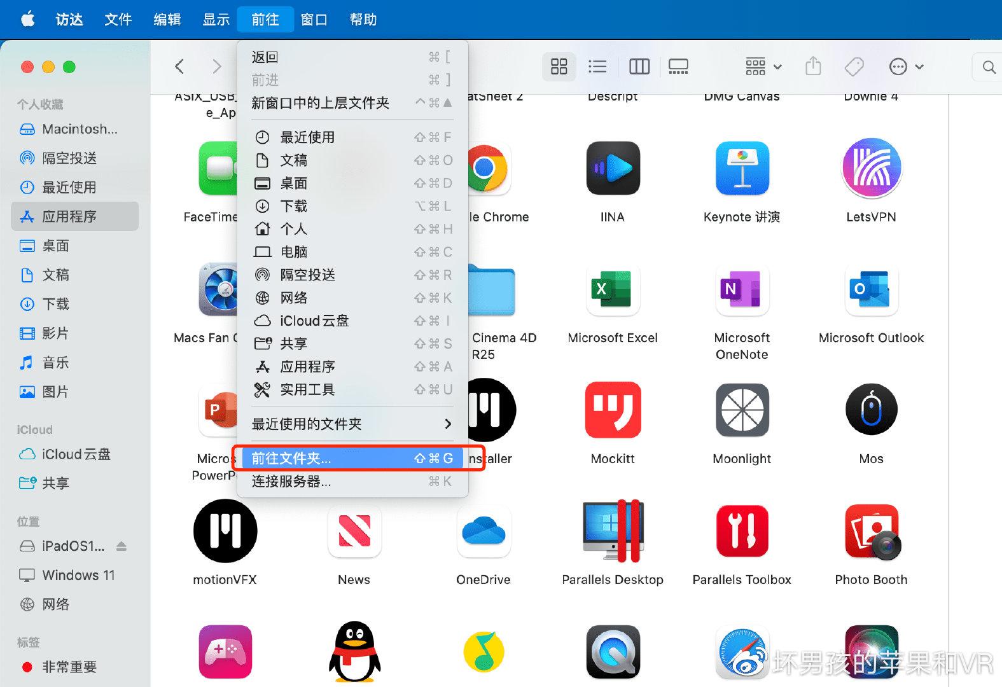Open the 帮助 menu in menu bar
Screen dimensions: 1002x687
pyautogui.click(x=363, y=20)
